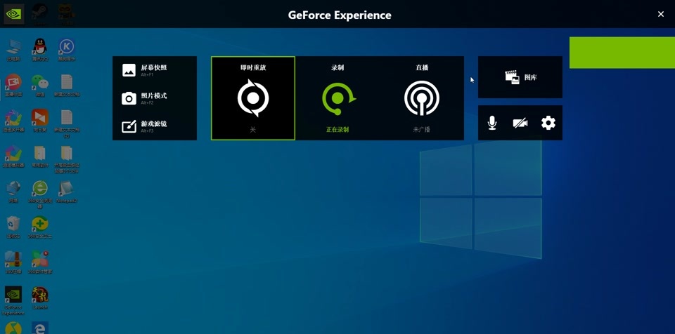Select the WeChat desktop shortcut
This screenshot has height=334, width=675.
tap(40, 83)
